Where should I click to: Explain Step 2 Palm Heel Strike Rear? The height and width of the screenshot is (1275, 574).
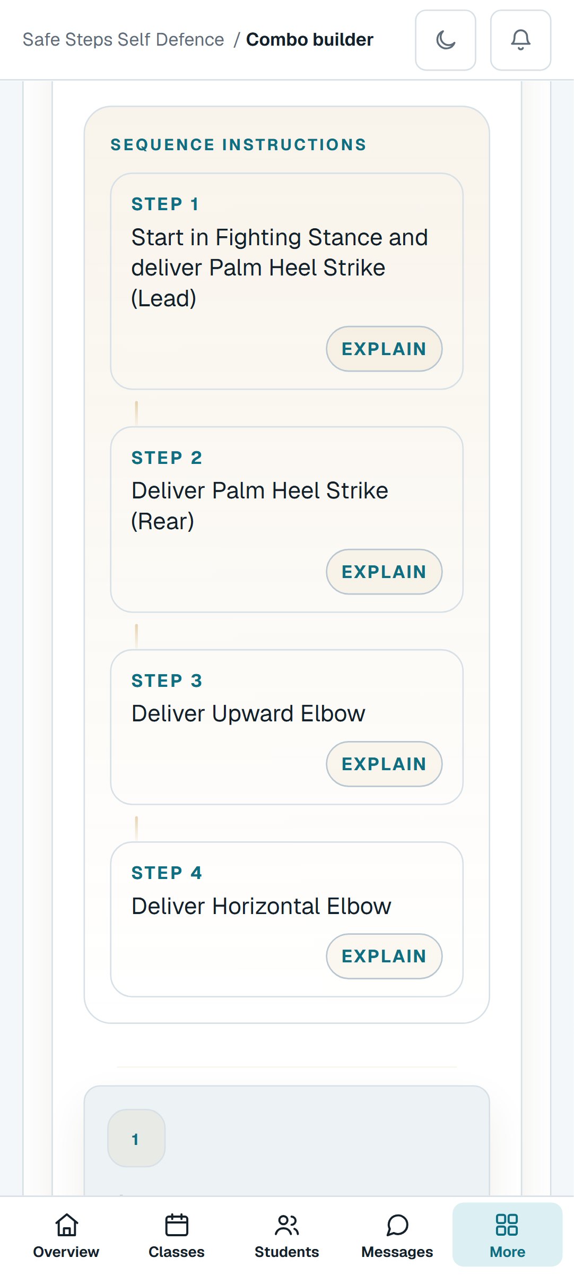384,572
